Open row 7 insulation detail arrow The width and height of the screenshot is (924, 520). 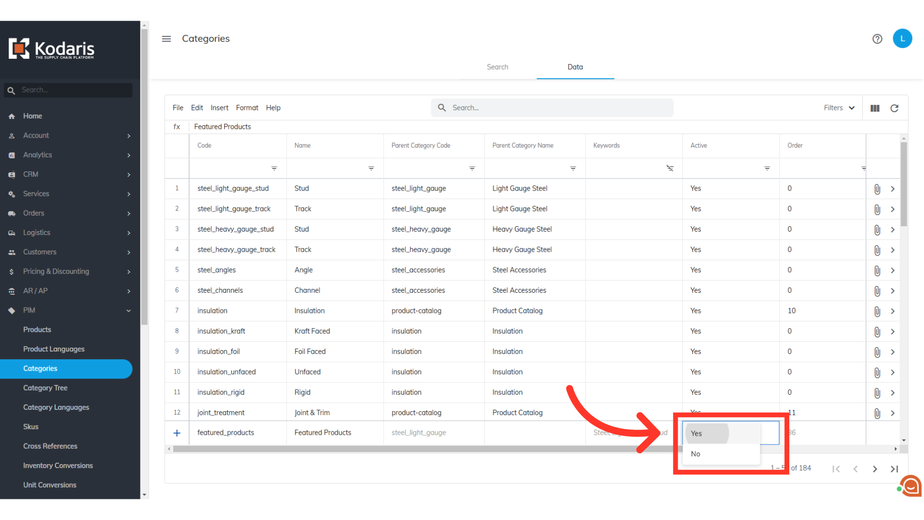pyautogui.click(x=892, y=311)
